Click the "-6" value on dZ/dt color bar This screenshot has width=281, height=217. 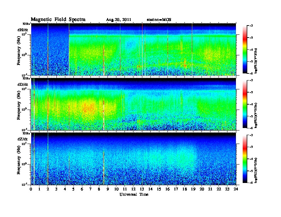(x=251, y=183)
